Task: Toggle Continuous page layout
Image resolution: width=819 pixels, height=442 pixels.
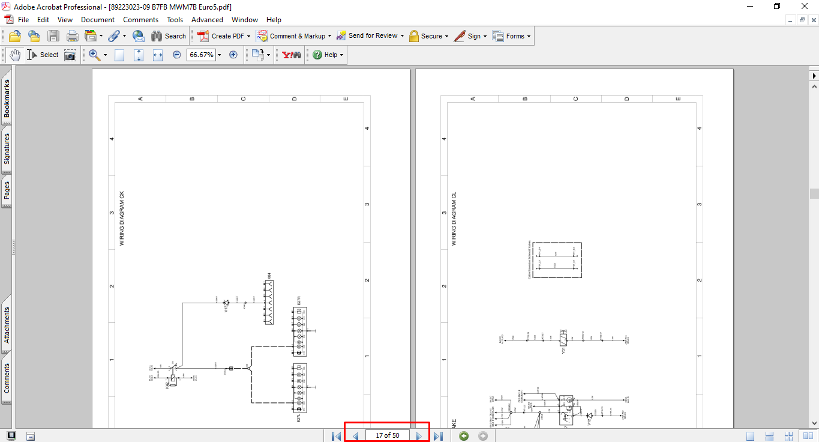Action: coord(770,436)
